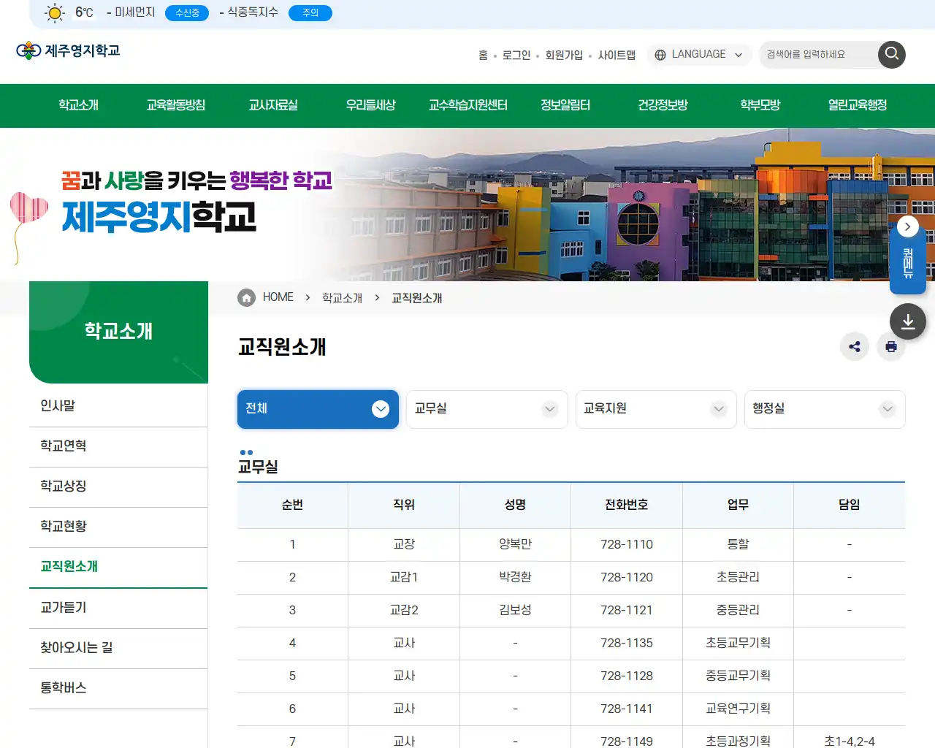The width and height of the screenshot is (935, 748).
Task: Click 교직원소개 in the breadcrumb
Action: (417, 298)
